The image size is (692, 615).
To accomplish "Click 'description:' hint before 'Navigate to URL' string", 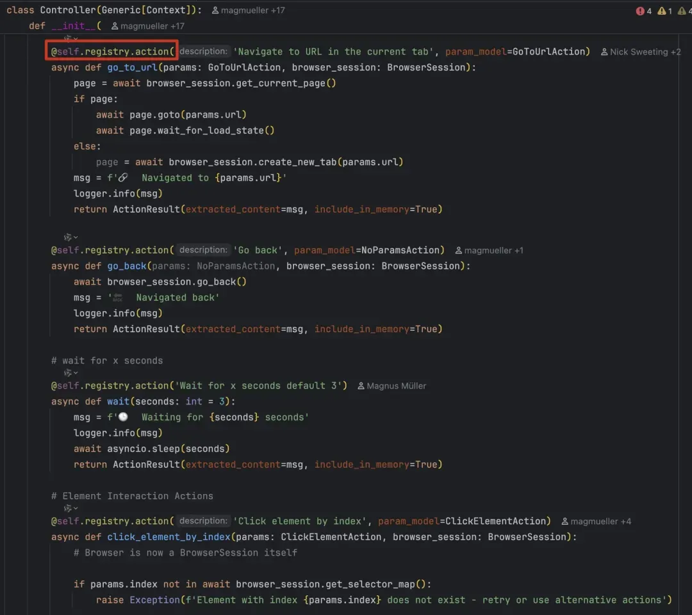I will (204, 51).
